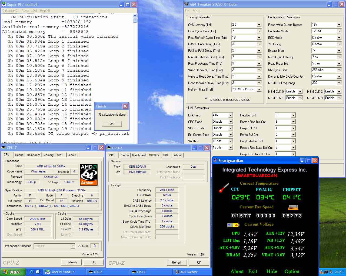Expand Req Buf Cnt dropdown
Image resolution: width=346 pixels, height=276 pixels.
[293, 115]
